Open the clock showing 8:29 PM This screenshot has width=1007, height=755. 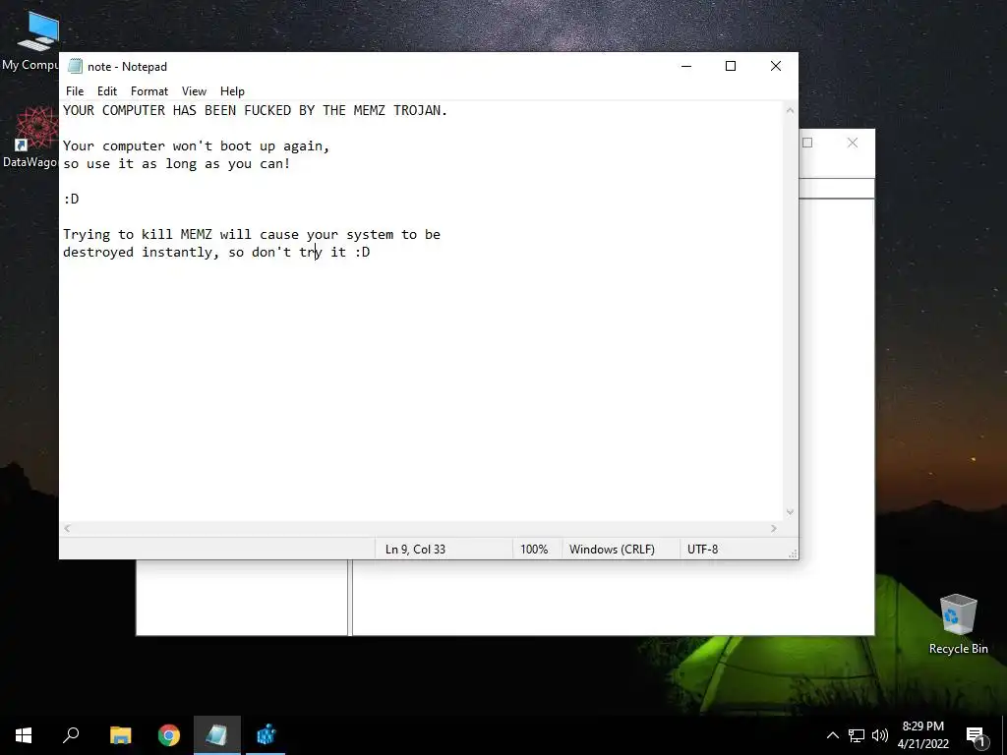click(x=922, y=735)
